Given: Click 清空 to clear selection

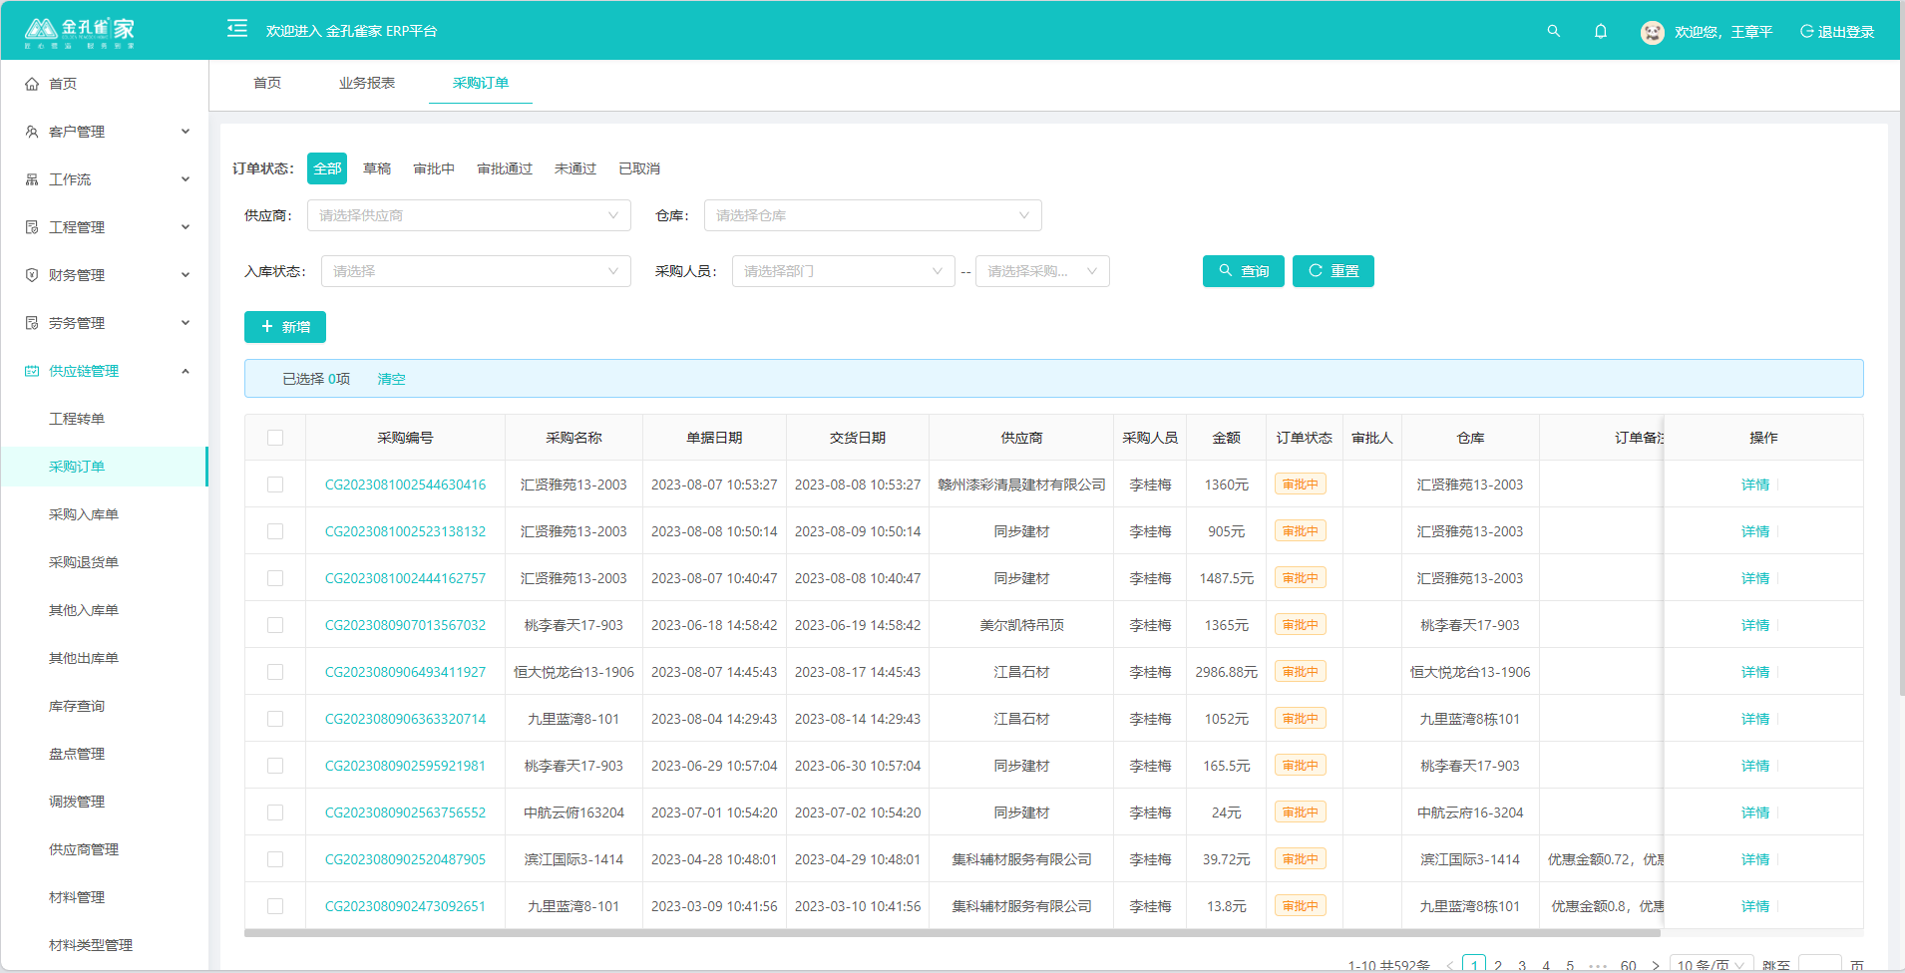Looking at the screenshot, I should tap(391, 379).
